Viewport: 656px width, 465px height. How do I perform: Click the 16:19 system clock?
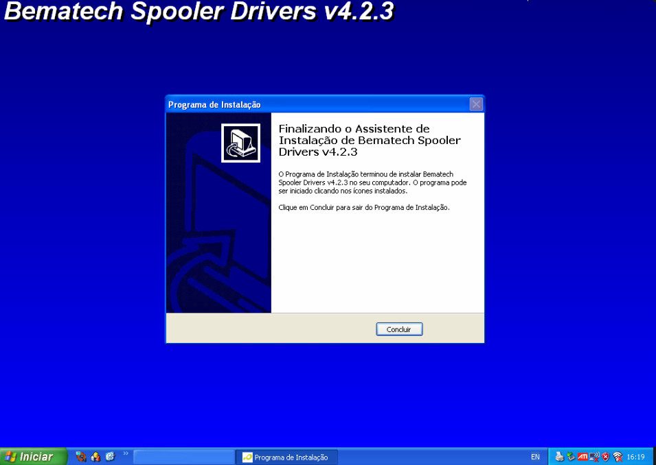coord(635,457)
